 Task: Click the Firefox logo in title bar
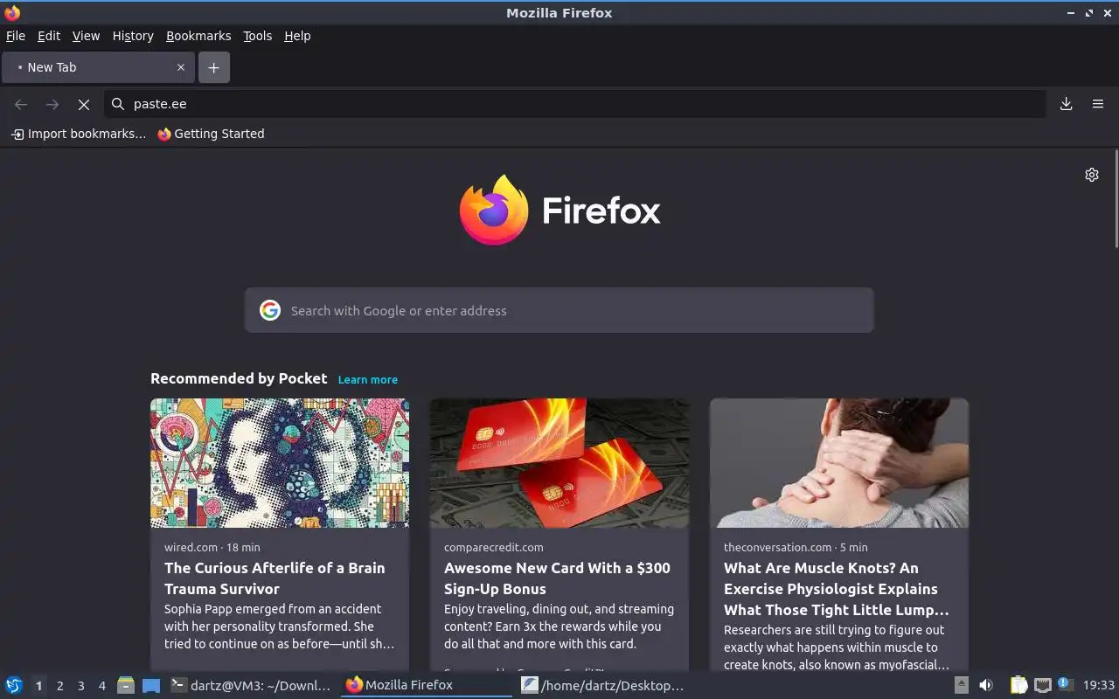[x=12, y=12]
